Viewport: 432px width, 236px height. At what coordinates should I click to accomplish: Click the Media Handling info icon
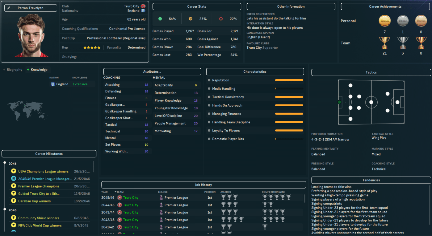209,89
